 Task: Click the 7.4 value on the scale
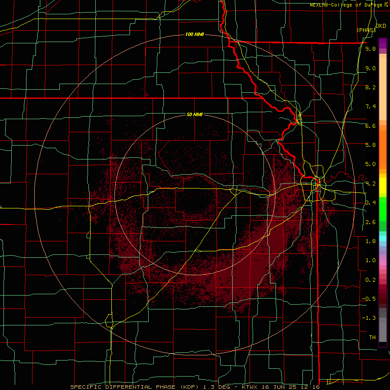click(x=370, y=107)
